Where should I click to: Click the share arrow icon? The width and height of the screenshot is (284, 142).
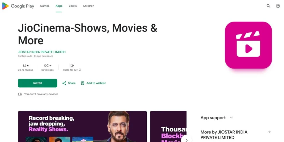[64, 83]
